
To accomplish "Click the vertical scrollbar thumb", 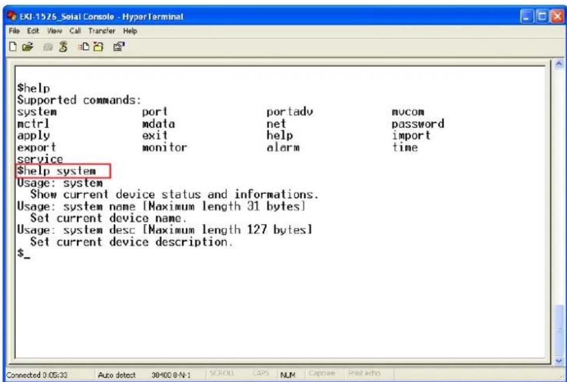I will tap(559, 330).
